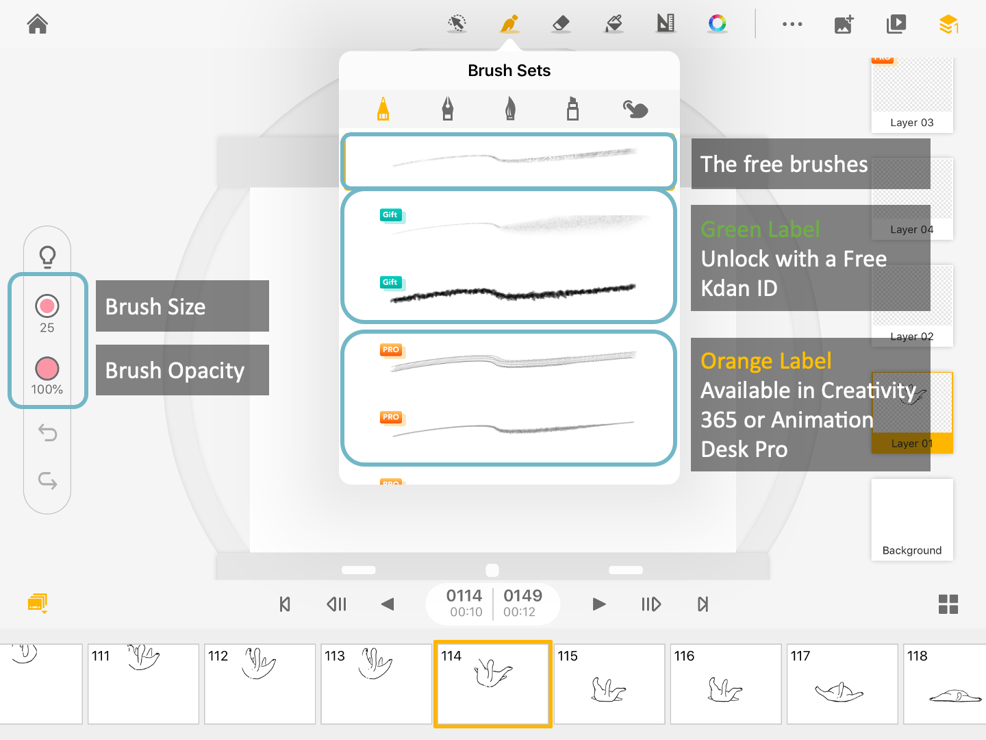Select the paint bucket fill tool
Image resolution: width=986 pixels, height=740 pixels.
click(614, 24)
